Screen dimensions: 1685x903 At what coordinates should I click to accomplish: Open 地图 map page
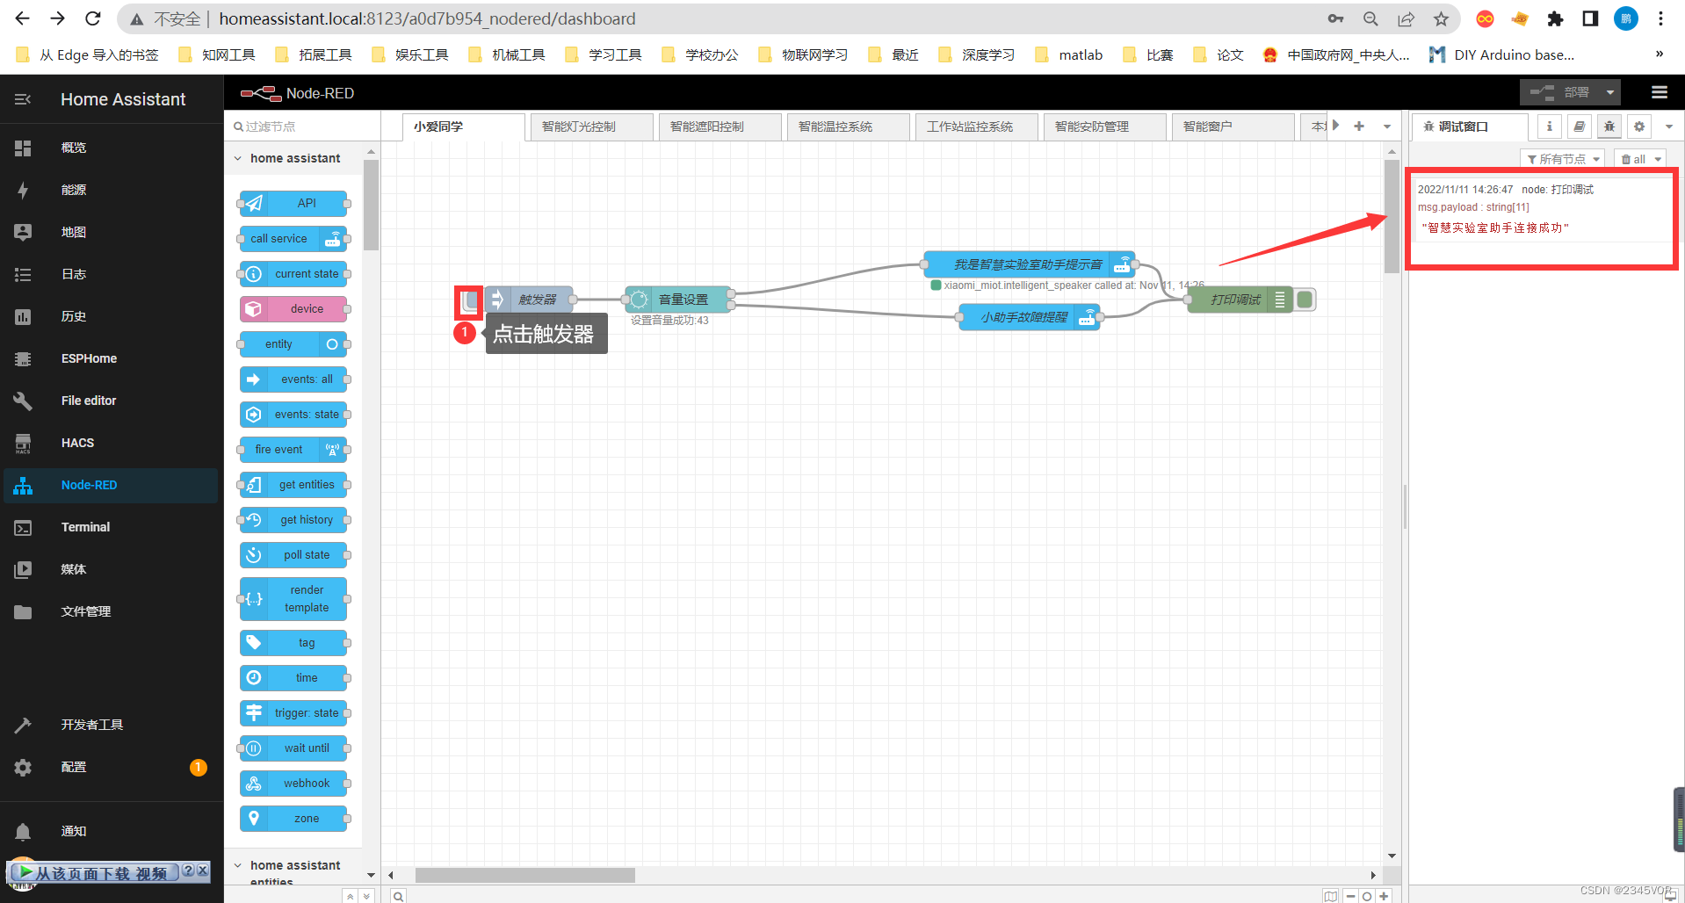click(111, 232)
